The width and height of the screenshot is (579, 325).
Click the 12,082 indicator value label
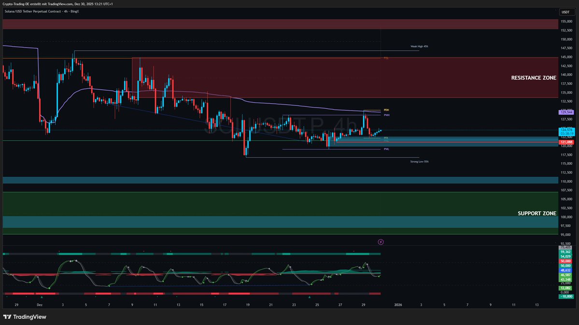(565, 288)
